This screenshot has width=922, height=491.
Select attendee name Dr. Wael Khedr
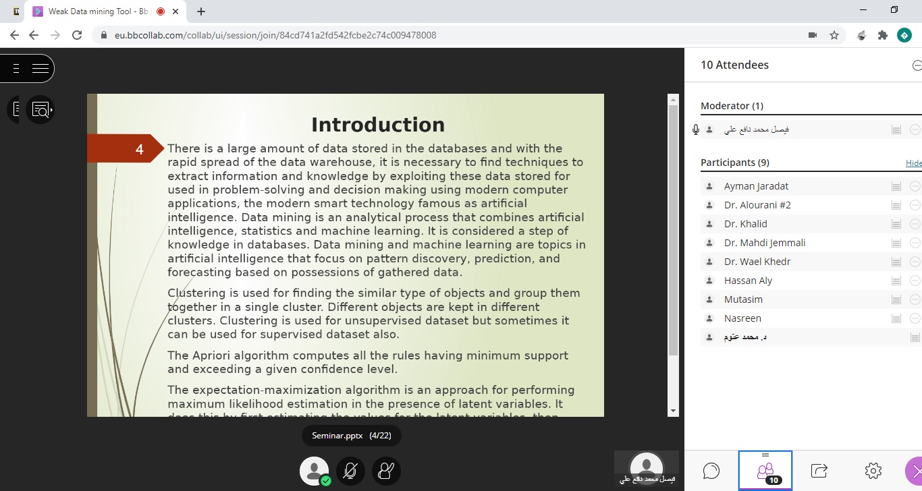pos(757,262)
